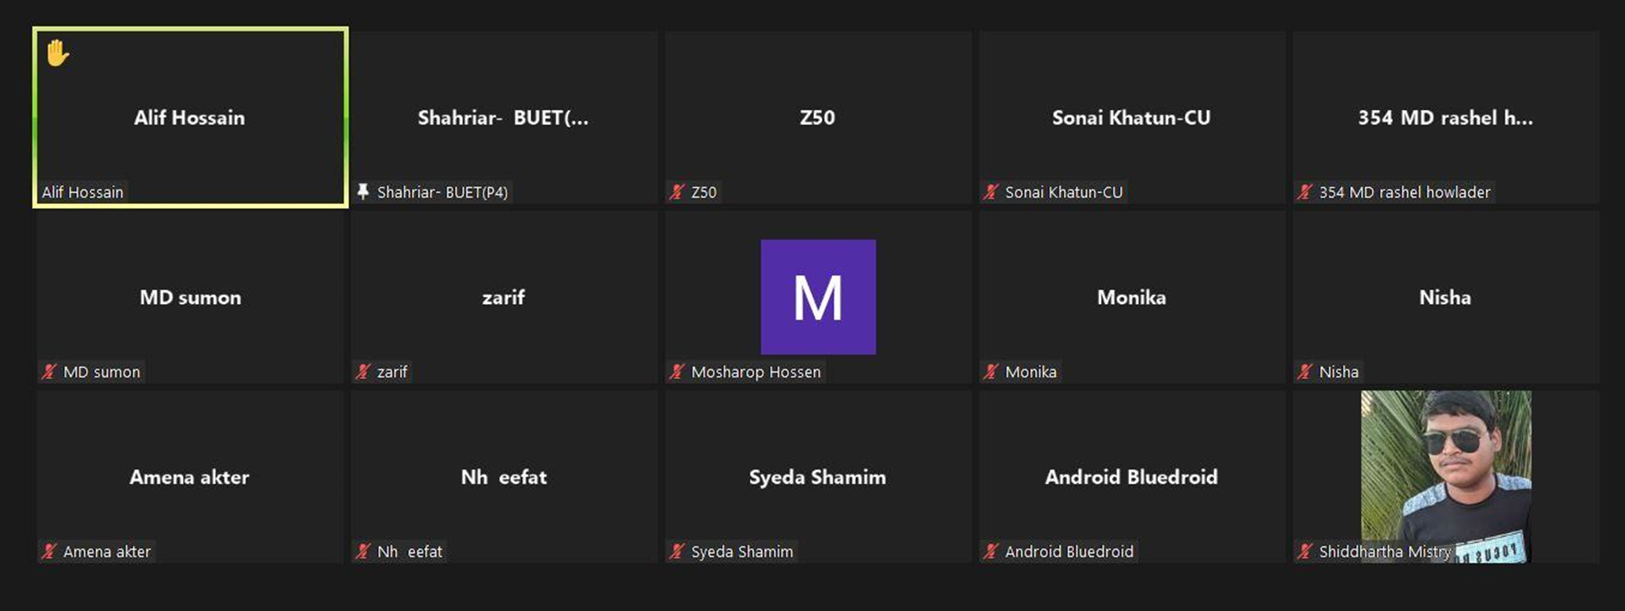Viewport: 1625px width, 611px height.
Task: Click Syeda Shamim's muted microphone icon
Action: pos(677,551)
